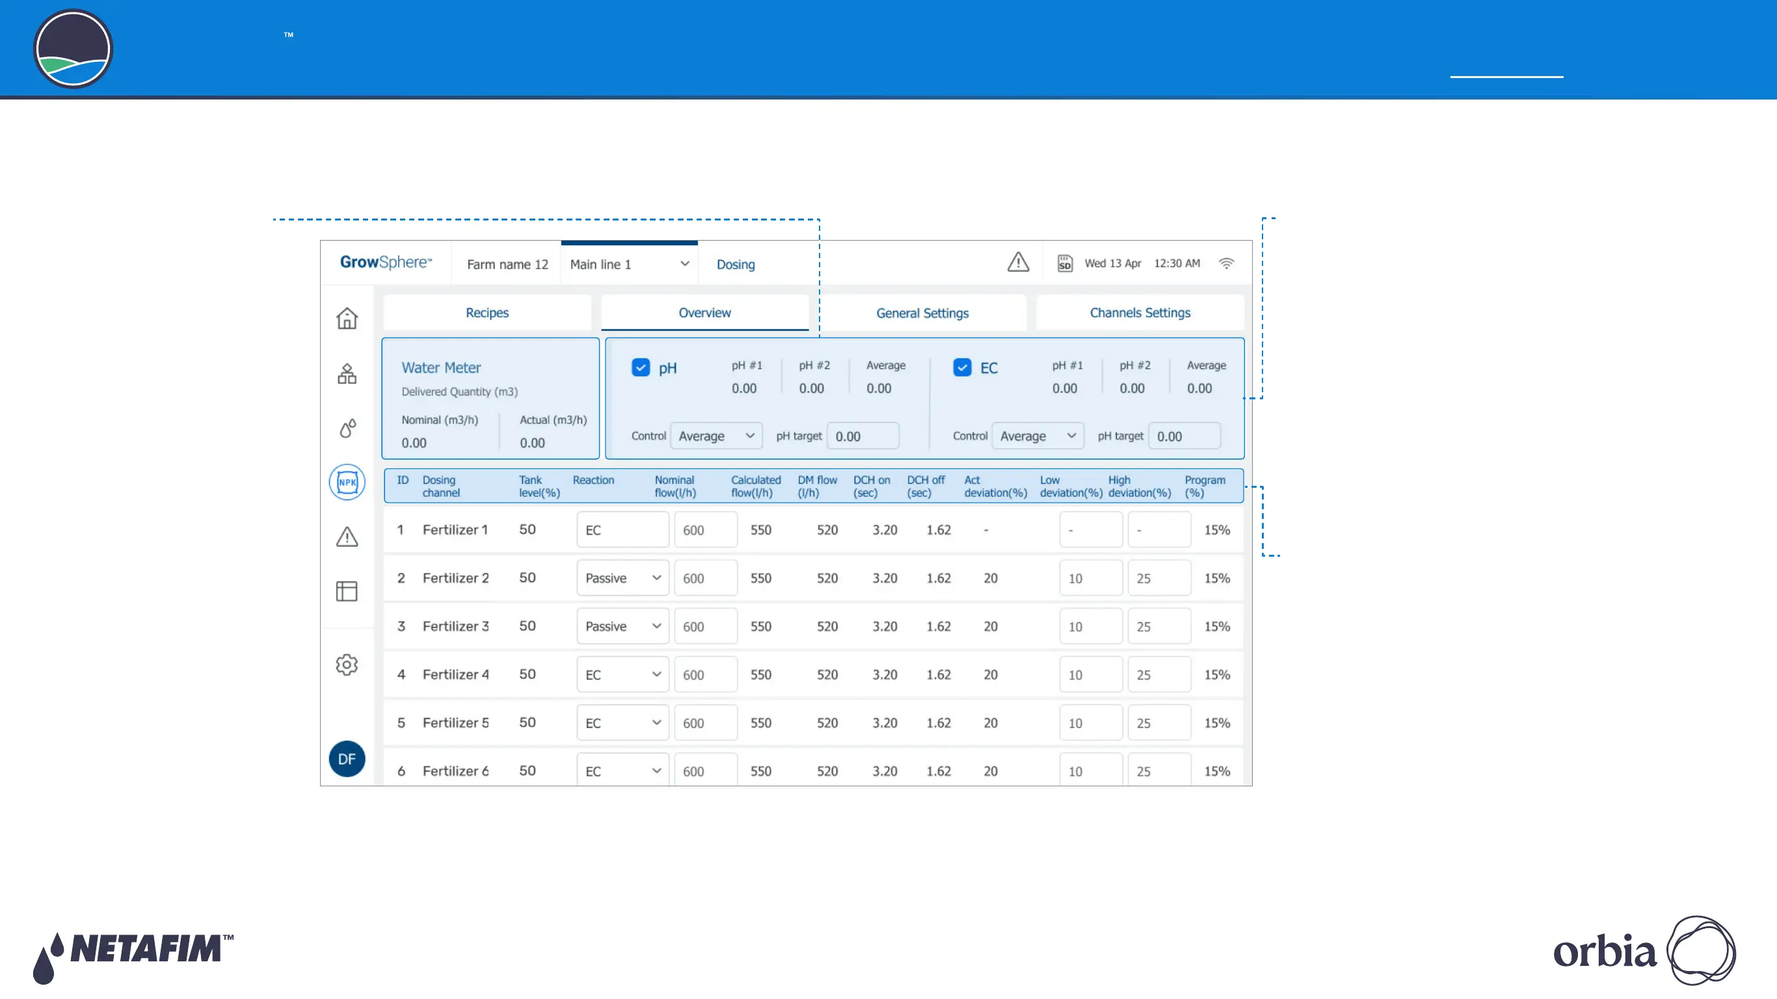The width and height of the screenshot is (1777, 999).
Task: Click Farm name 12 in header
Action: tap(507, 264)
